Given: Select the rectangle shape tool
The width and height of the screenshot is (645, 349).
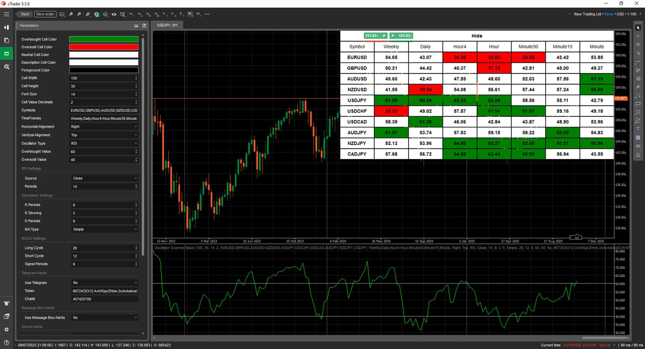Looking at the screenshot, I should (x=638, y=104).
